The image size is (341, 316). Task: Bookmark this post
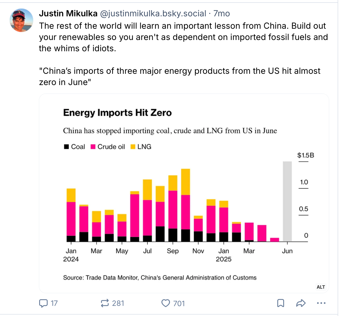[281, 303]
